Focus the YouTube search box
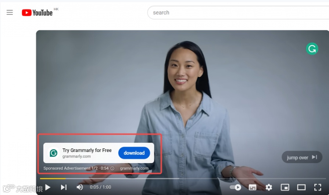Viewport: 329px width, 195px height. [x=238, y=12]
